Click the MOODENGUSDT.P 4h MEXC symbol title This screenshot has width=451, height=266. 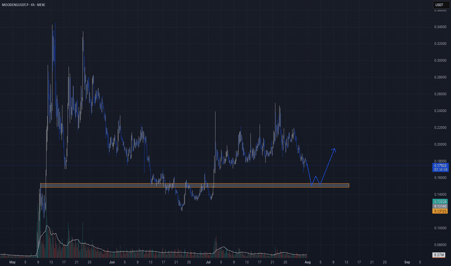[24, 5]
